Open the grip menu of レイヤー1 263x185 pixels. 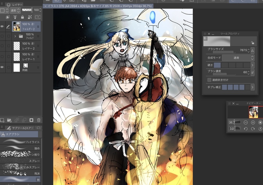(x=38, y=57)
